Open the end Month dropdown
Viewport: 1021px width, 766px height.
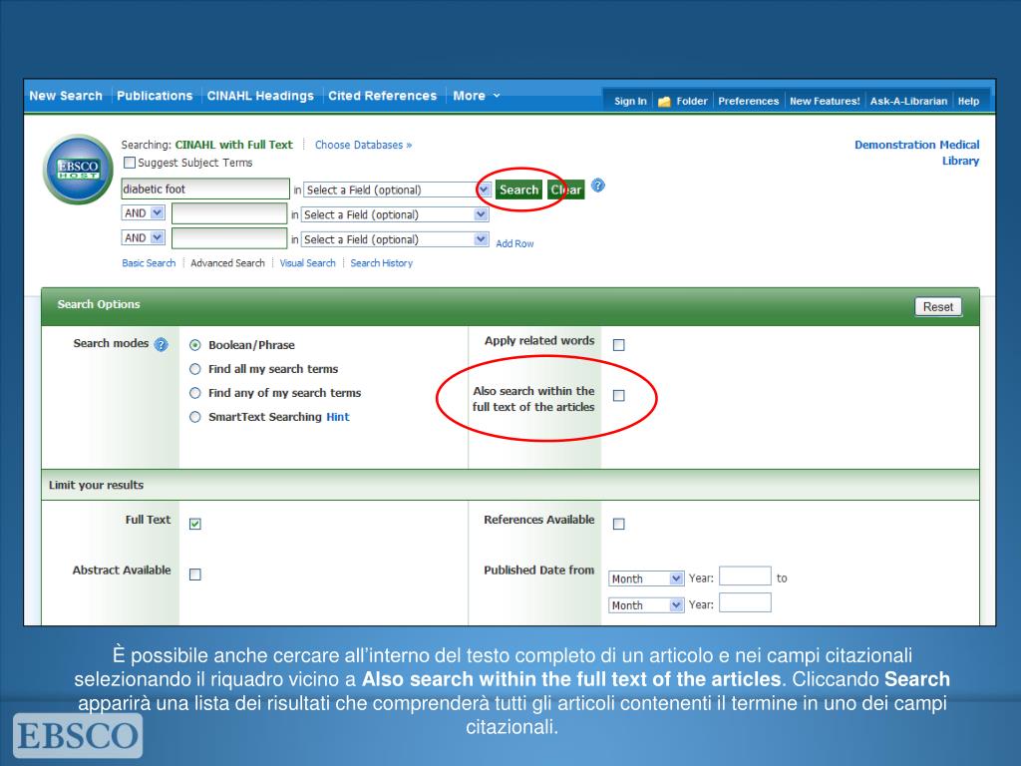click(x=646, y=605)
